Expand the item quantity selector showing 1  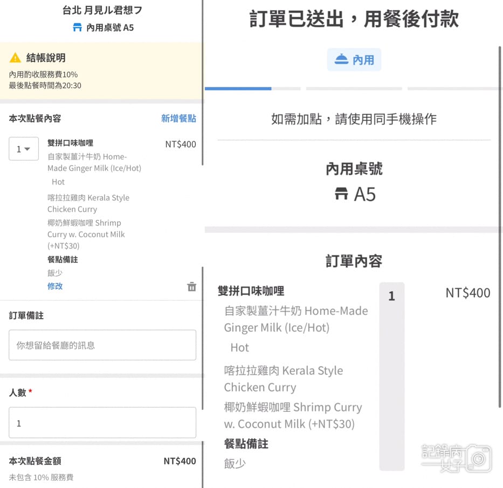(23, 149)
